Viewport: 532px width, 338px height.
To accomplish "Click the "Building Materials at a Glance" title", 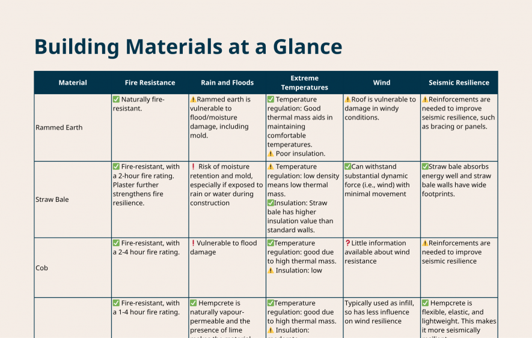I will click(x=188, y=46).
